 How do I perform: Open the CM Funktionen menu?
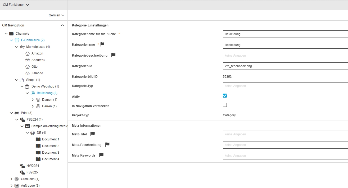[16, 5]
